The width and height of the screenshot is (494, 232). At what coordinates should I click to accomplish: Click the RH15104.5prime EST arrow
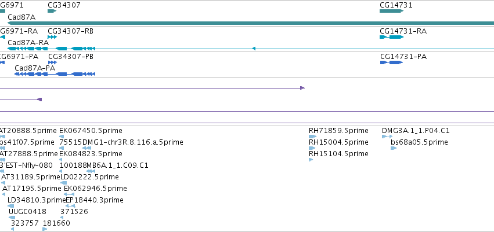pyautogui.click(x=311, y=160)
